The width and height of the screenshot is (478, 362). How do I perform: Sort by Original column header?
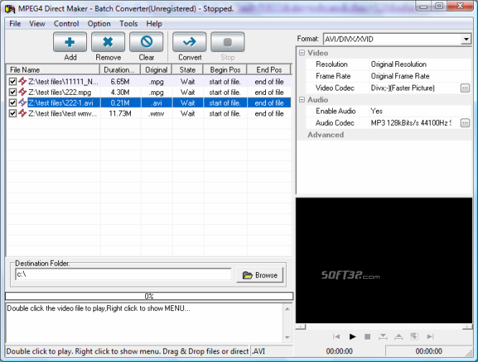[x=156, y=70]
